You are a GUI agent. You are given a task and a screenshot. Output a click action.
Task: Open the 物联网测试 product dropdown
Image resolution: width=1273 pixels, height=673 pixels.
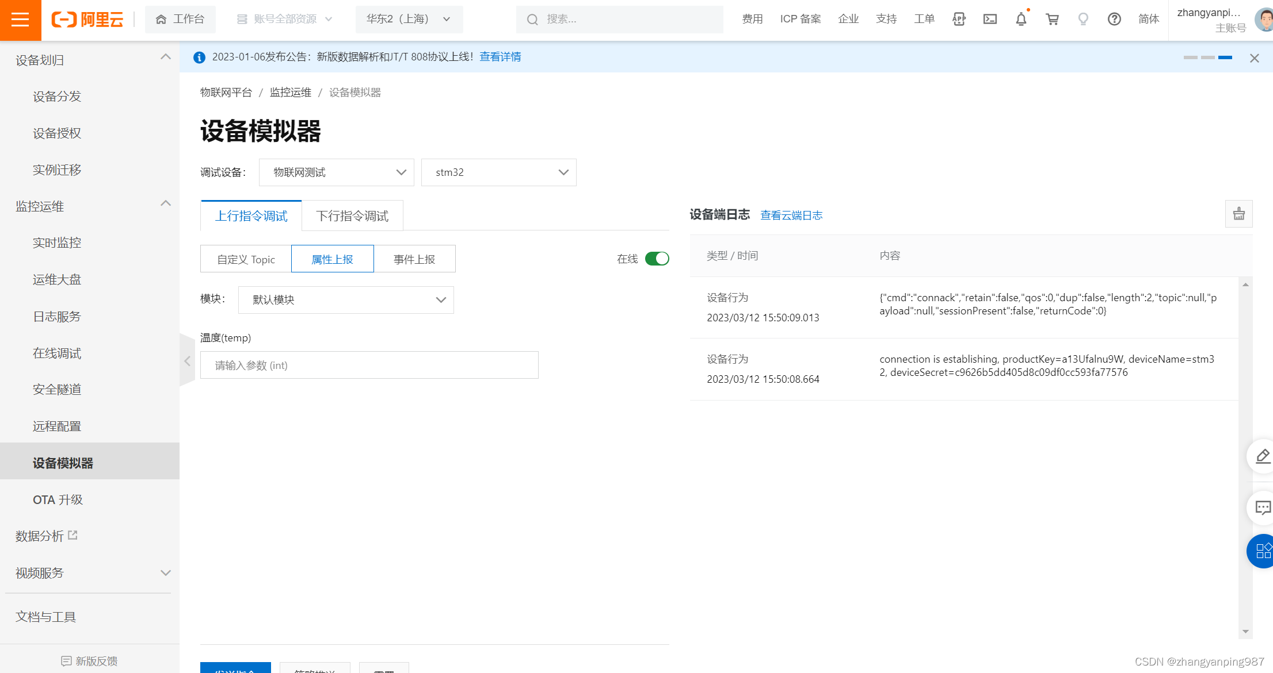(x=336, y=172)
